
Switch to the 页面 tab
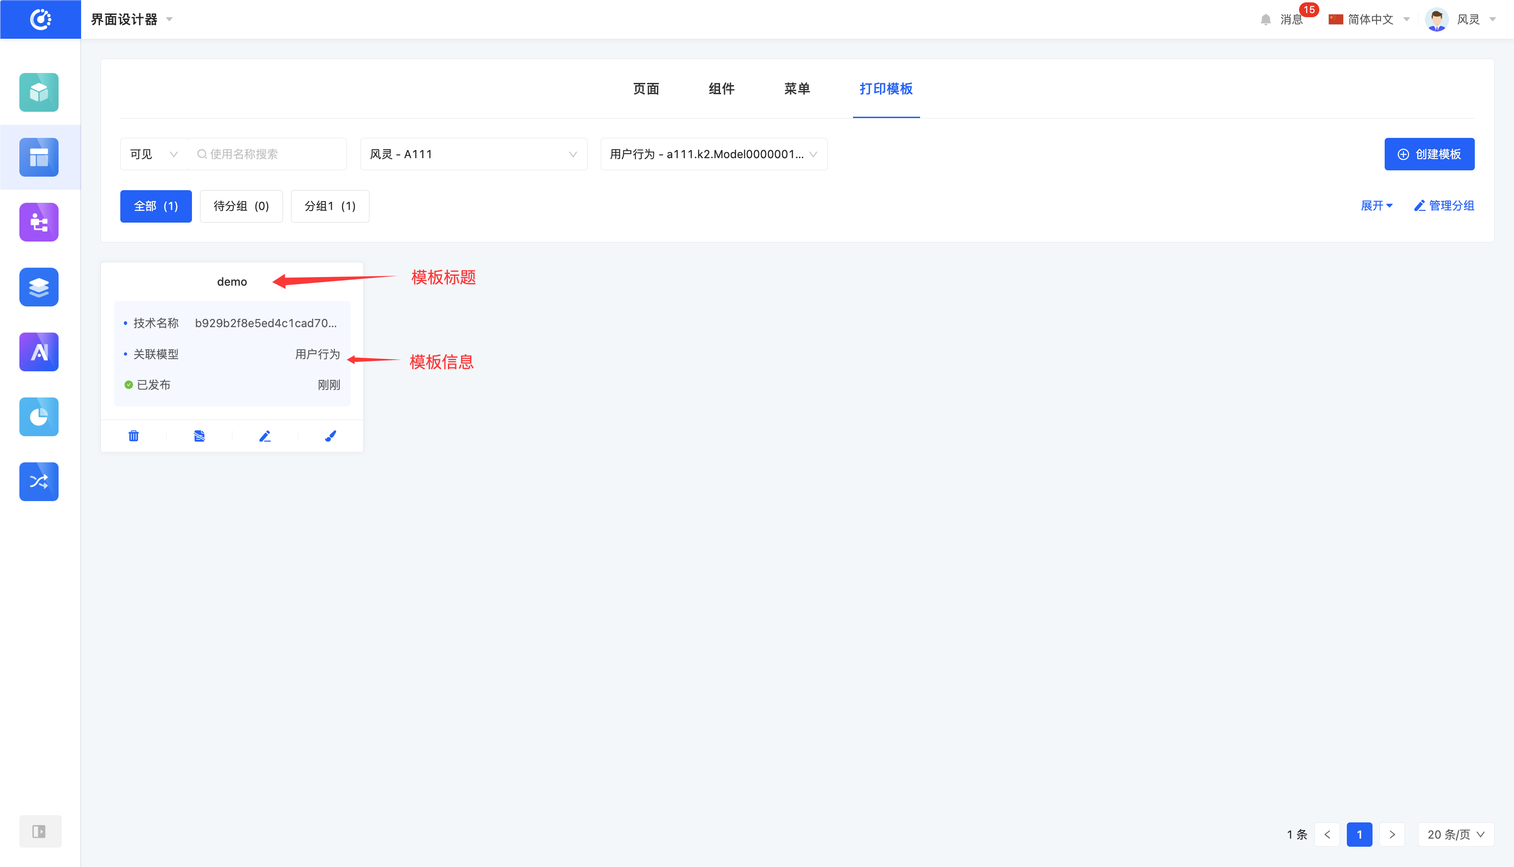646,89
